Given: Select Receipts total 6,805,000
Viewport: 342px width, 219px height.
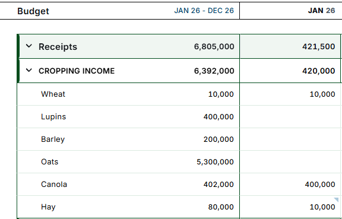Looking at the screenshot, I should [x=214, y=46].
